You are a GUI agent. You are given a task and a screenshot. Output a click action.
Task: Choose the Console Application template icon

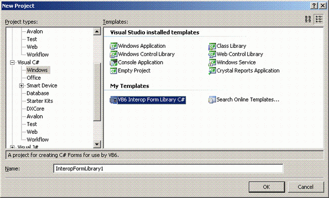point(114,62)
